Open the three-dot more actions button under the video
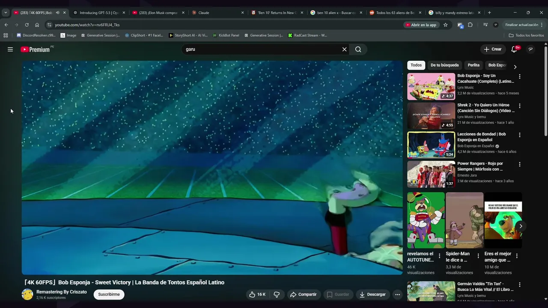 pos(397,294)
